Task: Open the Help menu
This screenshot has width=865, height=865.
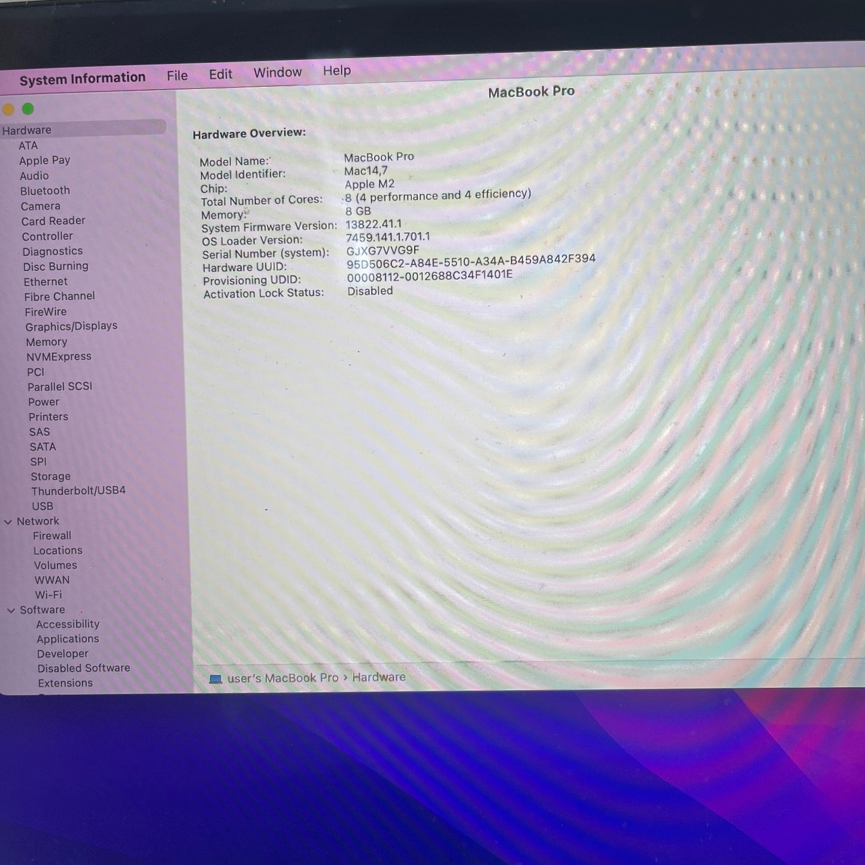Action: click(x=337, y=71)
